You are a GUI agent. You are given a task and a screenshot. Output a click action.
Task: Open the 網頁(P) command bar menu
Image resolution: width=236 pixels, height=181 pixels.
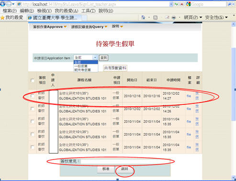pos(193,17)
